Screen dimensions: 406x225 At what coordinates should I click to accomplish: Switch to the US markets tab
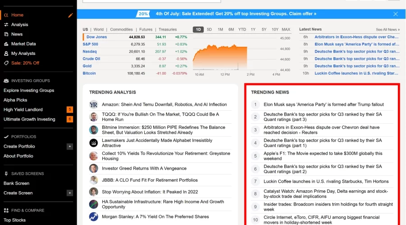point(85,29)
